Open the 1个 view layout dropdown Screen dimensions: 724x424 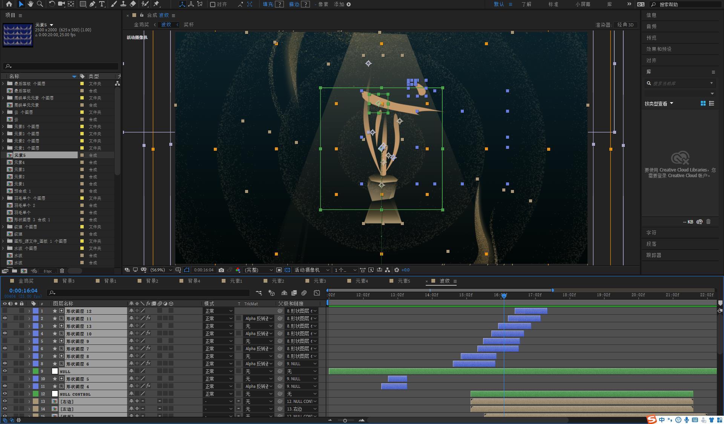tap(345, 270)
